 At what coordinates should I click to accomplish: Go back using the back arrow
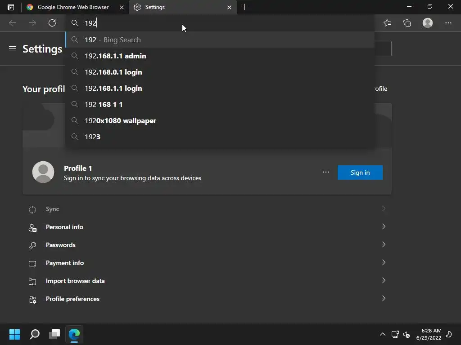point(13,23)
